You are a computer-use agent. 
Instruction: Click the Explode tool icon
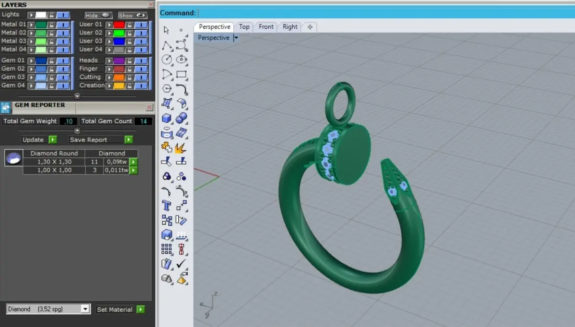point(181,147)
